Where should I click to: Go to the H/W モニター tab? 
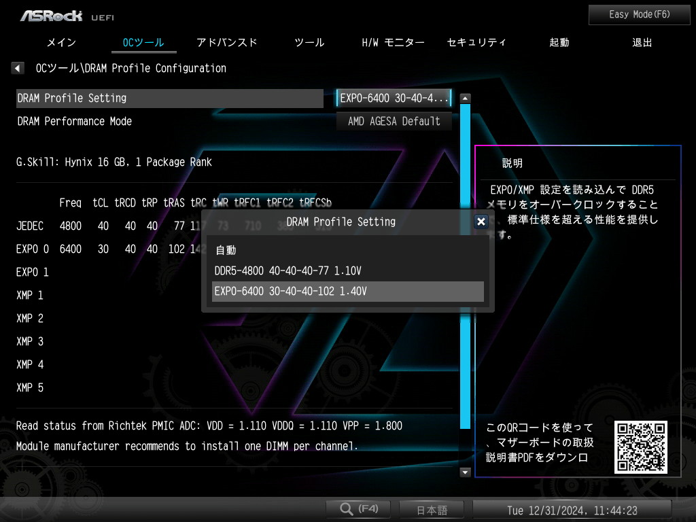(x=394, y=43)
